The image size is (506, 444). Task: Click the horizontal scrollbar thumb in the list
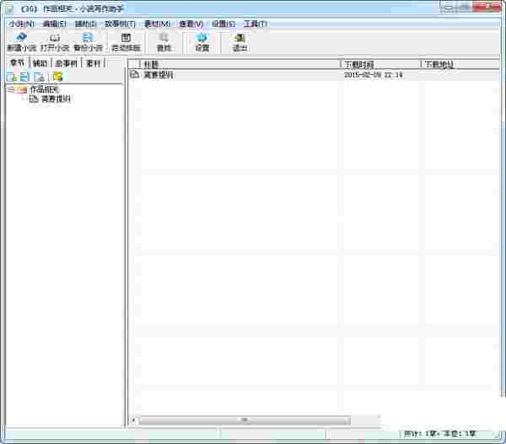245,420
